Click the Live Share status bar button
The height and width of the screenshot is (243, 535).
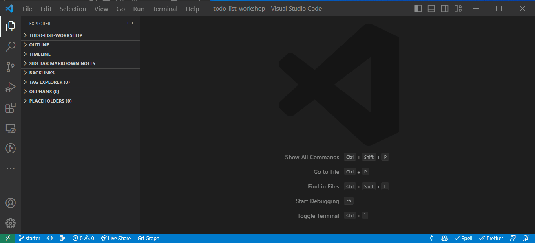coord(116,238)
